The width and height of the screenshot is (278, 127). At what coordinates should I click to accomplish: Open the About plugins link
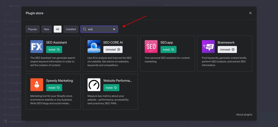244,115
